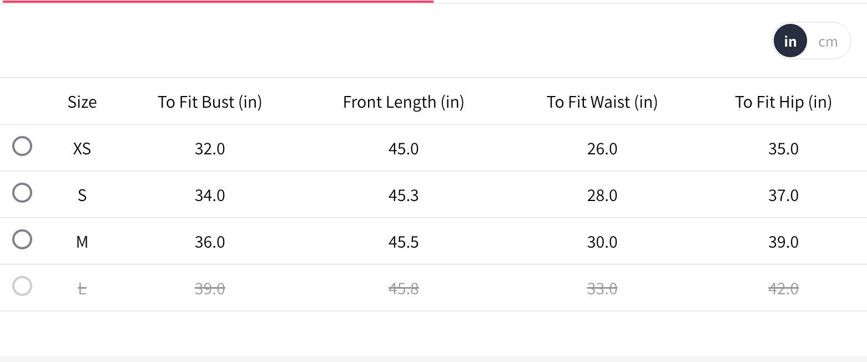Select the S size radio button
The height and width of the screenshot is (362, 867).
coord(22,193)
